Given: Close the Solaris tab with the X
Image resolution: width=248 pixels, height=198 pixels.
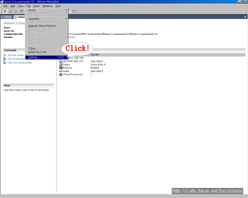Looking at the screenshot, I should (245, 17).
